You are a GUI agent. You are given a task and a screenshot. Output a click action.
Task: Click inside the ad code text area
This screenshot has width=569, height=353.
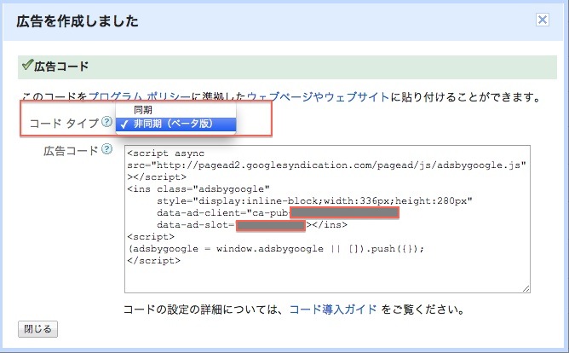327,219
